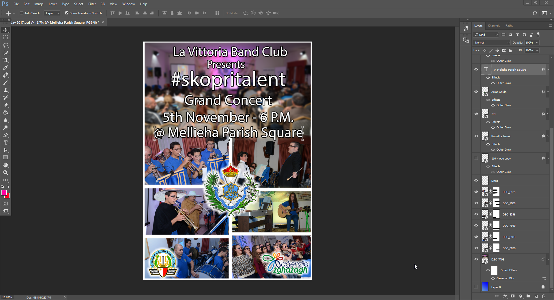The image size is (554, 300).
Task: Add a layer mask
Action: click(513, 296)
